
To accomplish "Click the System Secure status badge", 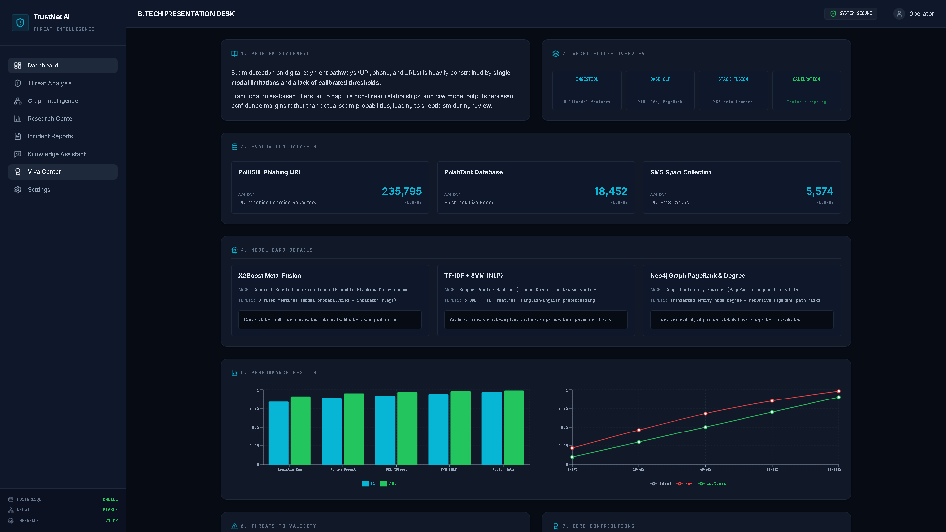I will (x=850, y=14).
